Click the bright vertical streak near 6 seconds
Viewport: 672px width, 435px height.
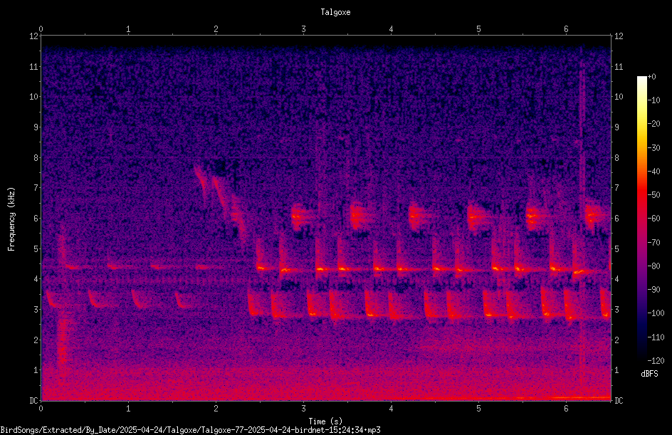click(582, 206)
